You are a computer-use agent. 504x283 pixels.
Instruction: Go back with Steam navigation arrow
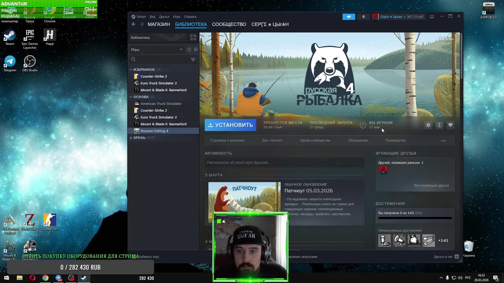tap(133, 24)
